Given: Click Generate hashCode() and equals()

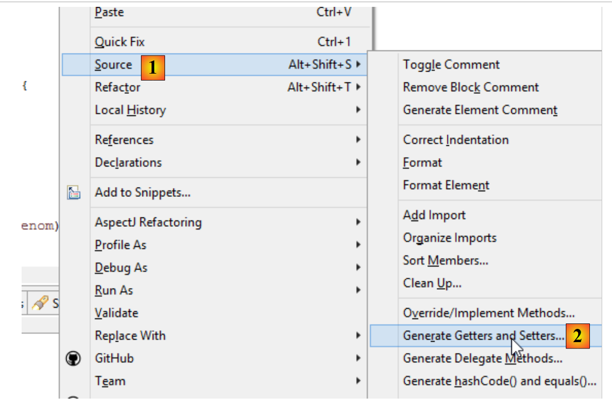Looking at the screenshot, I should pyautogui.click(x=500, y=381).
